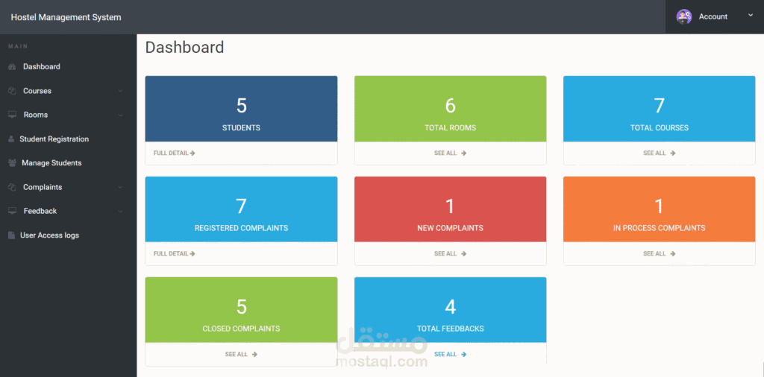Click the blue Total Courses card
Image resolution: width=764 pixels, height=377 pixels.
(x=660, y=109)
